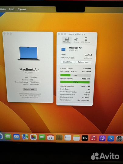Switch to the iOS Device tab

[x=86, y=40]
